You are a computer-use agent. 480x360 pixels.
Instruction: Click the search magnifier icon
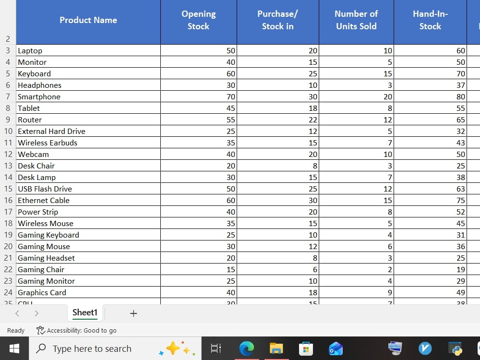tap(41, 348)
